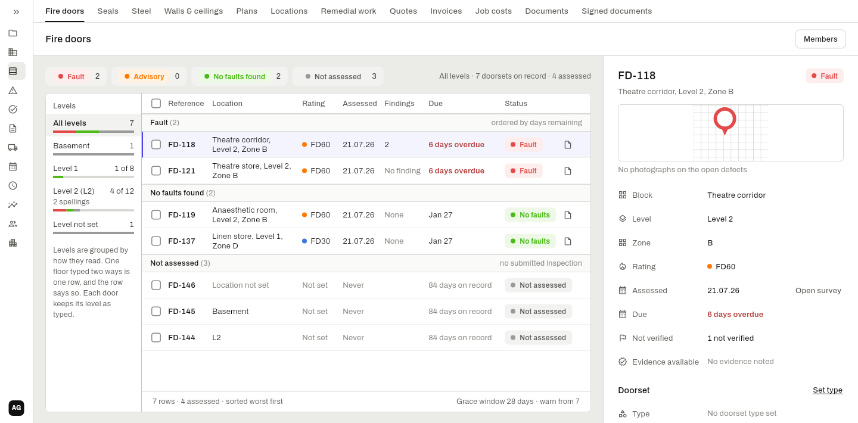Tick the checkbox for FD-145
The width and height of the screenshot is (858, 423).
(156, 312)
